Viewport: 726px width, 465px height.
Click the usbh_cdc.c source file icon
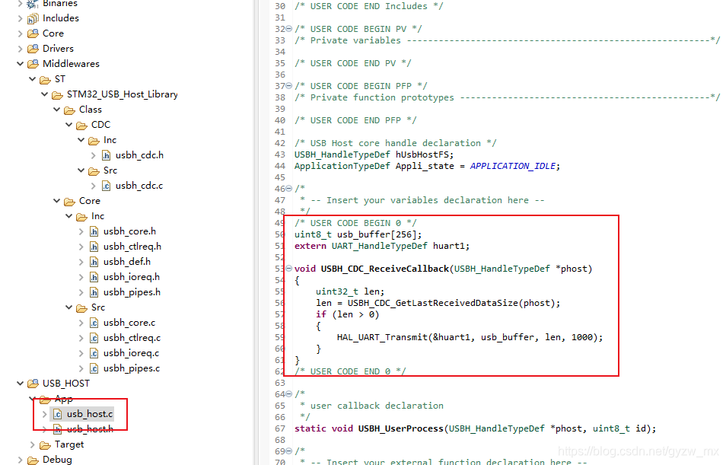[107, 185]
